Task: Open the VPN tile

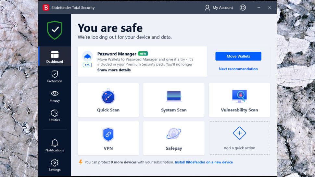Action: pos(108,138)
